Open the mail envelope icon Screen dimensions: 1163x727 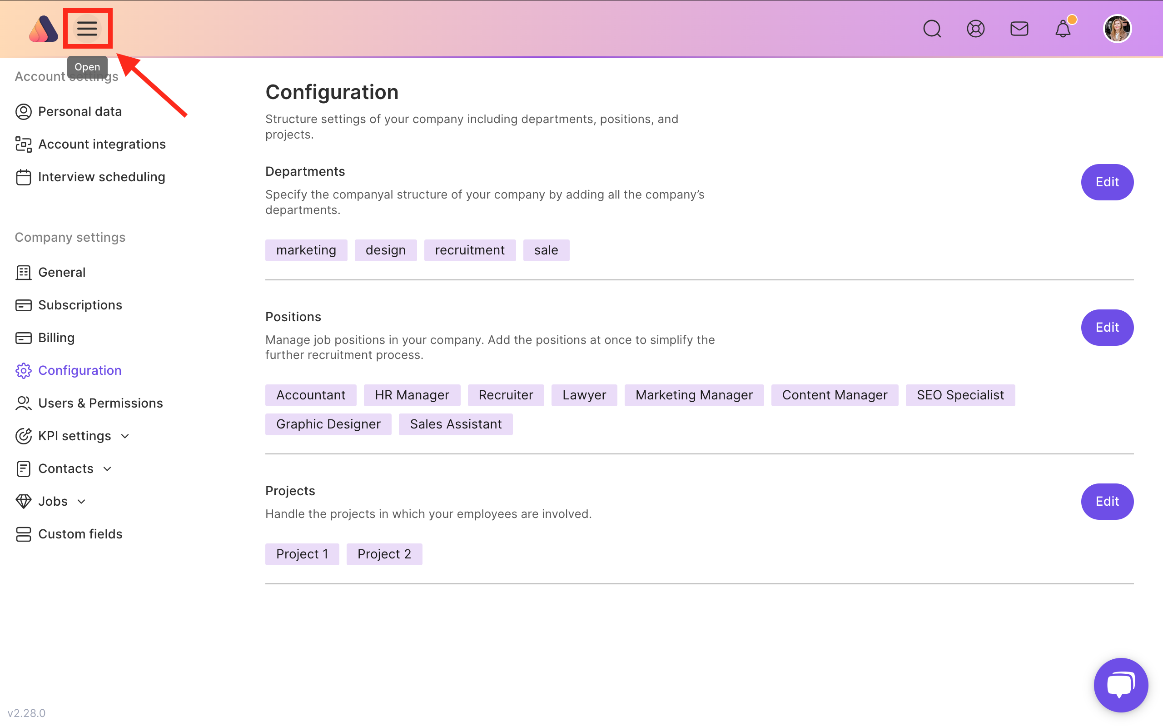click(x=1019, y=29)
